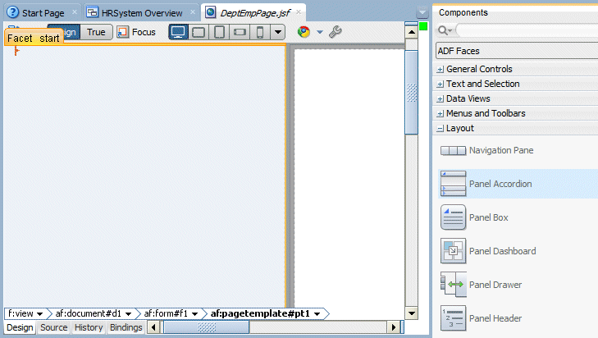Click the HRSystem Overview tab icon
The width and height of the screenshot is (598, 338).
[92, 12]
